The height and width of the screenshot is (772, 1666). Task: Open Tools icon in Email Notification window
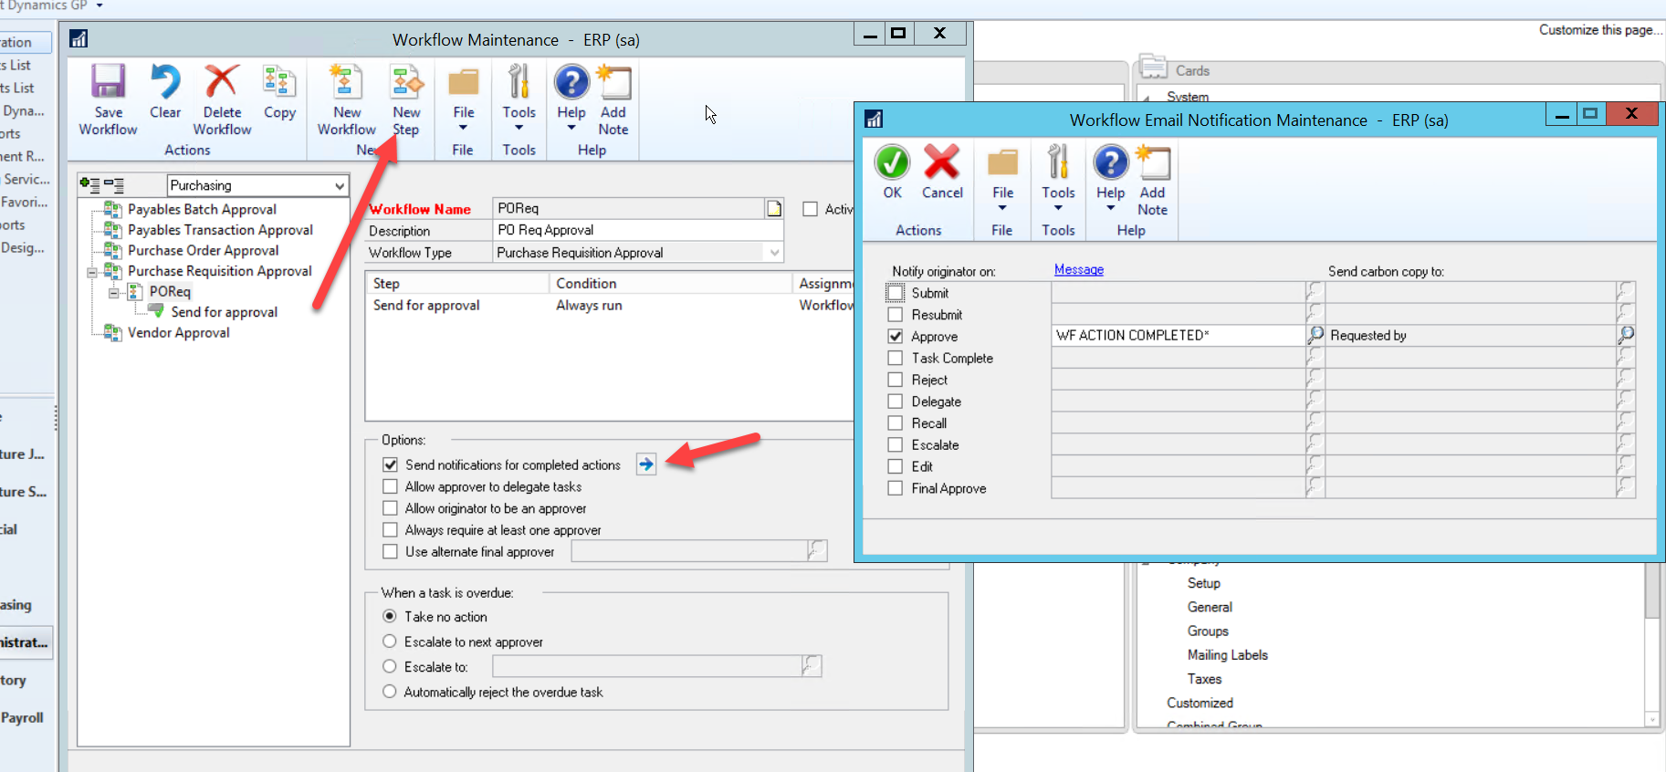point(1058,162)
